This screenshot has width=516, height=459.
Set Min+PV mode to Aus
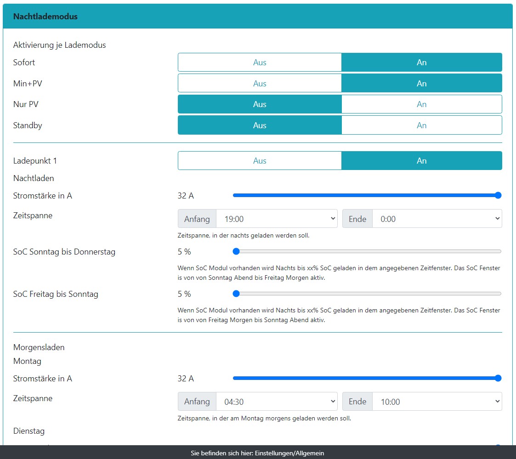click(x=260, y=84)
